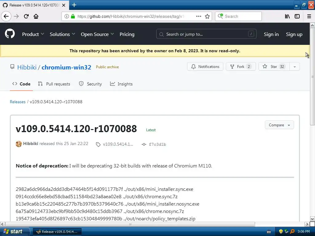Switch to the Insights tab
315x236 pixels.
(121, 84)
